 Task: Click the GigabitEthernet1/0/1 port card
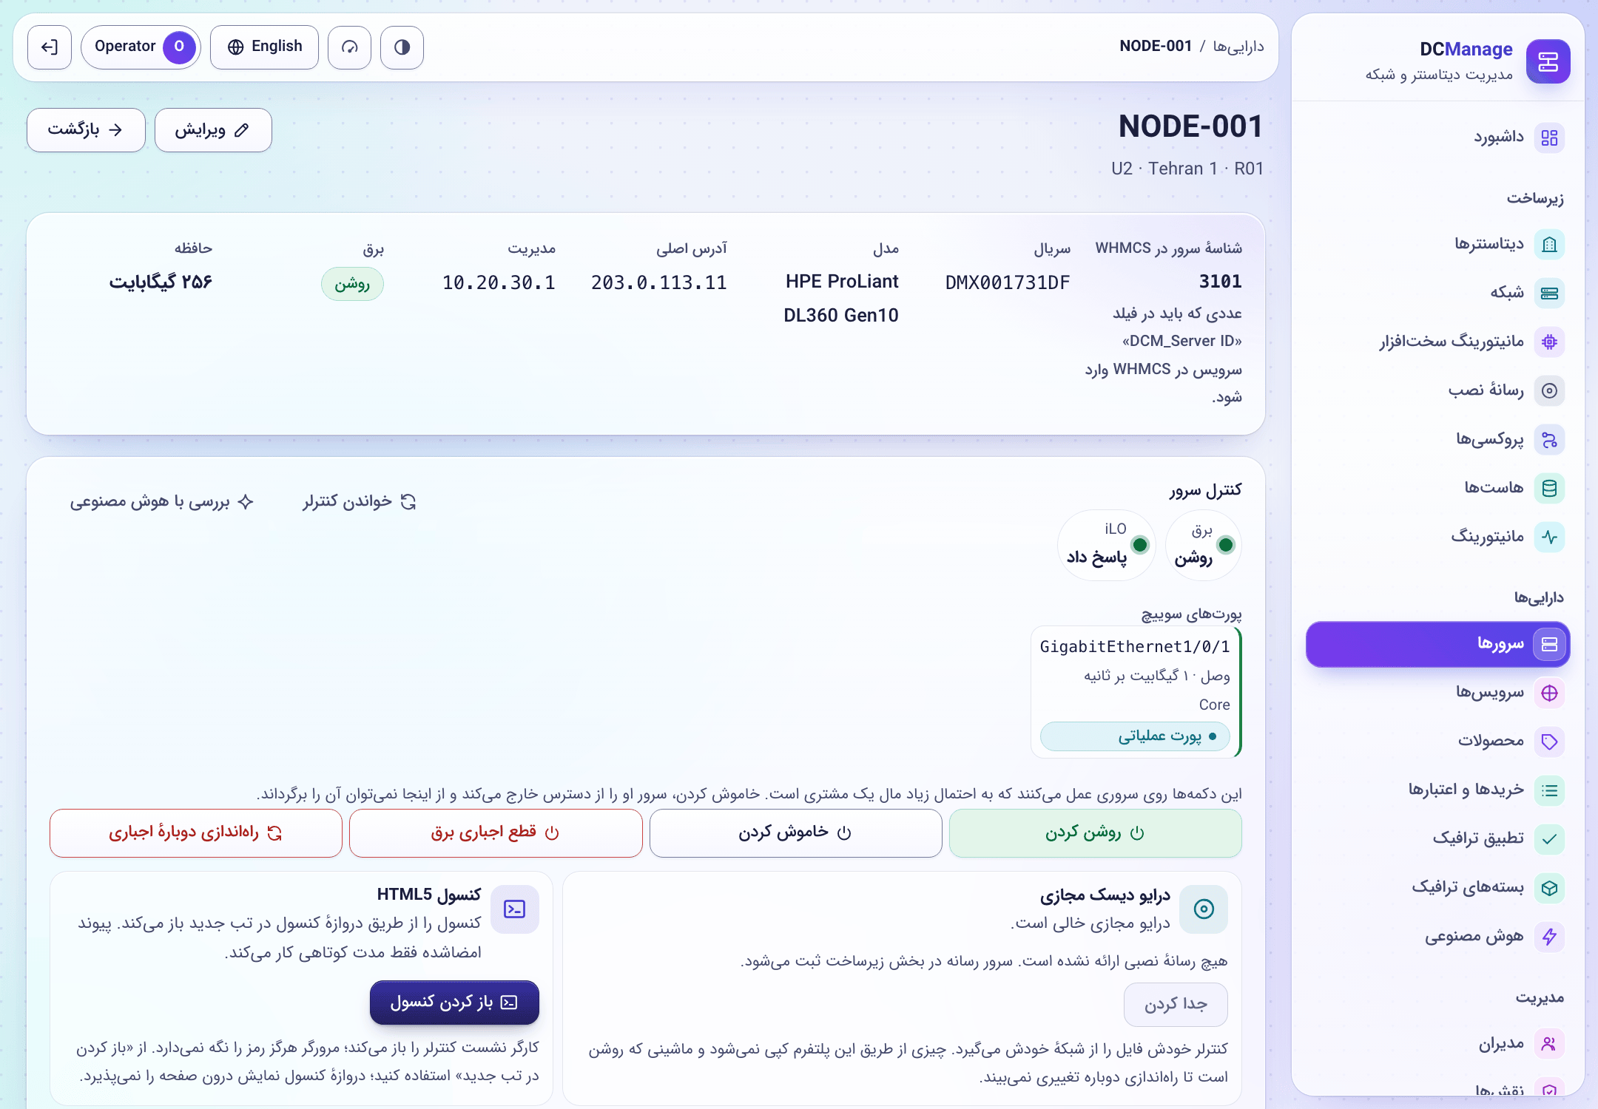(1136, 693)
